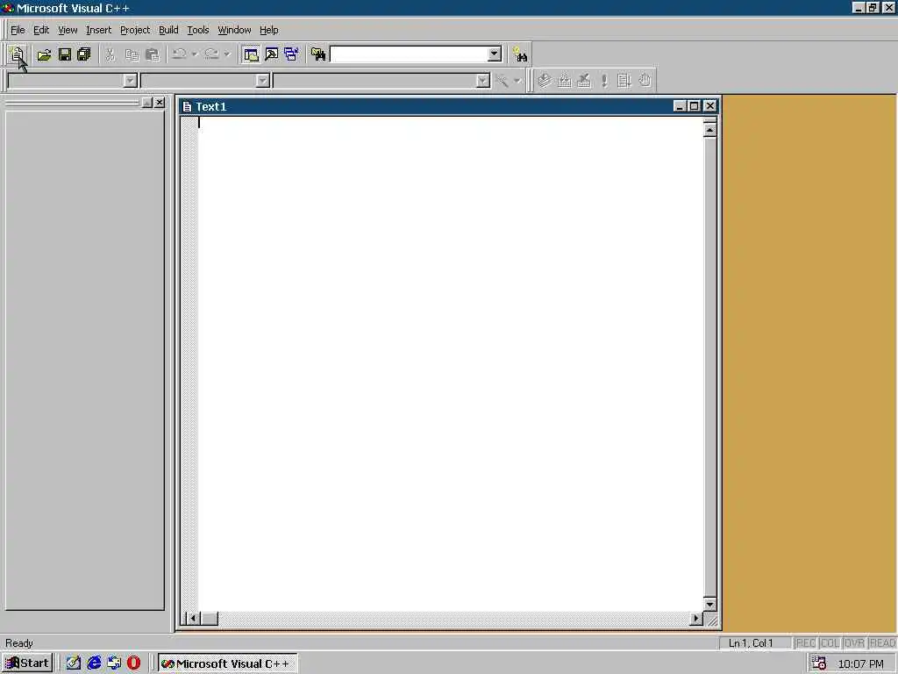Viewport: 898px width, 674px height.
Task: Click the first Quick Launch pencil icon
Action: point(74,663)
